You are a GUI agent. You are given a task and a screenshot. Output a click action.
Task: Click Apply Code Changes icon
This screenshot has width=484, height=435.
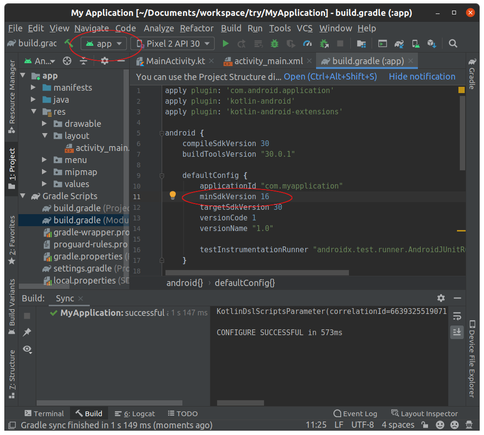pos(258,44)
